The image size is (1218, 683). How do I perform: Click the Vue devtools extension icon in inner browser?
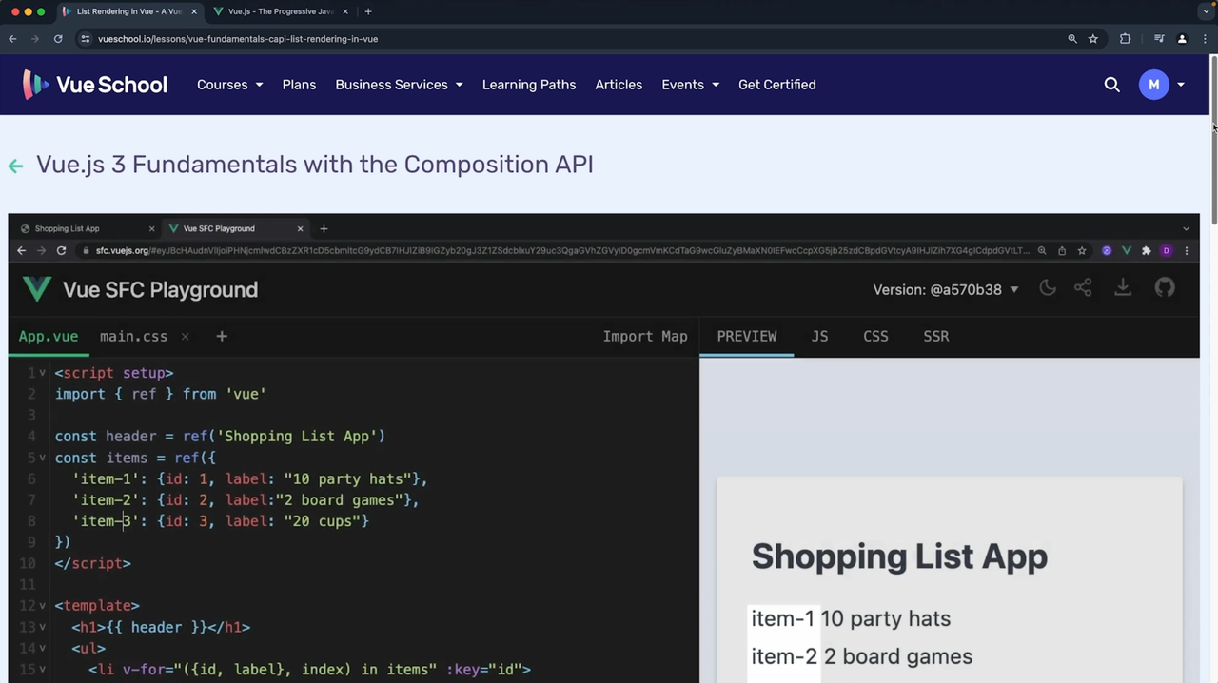point(1127,250)
